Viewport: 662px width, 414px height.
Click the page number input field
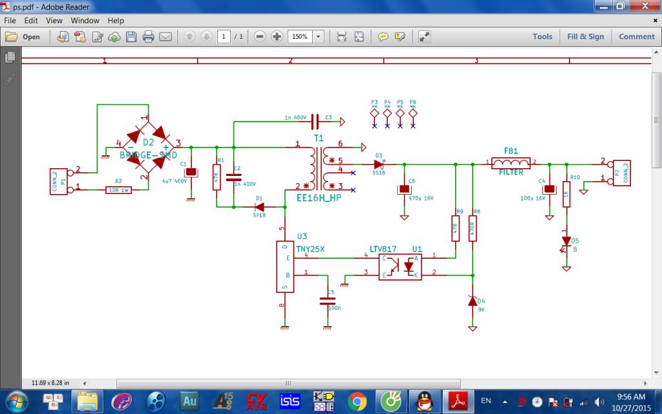pos(224,37)
